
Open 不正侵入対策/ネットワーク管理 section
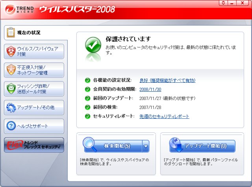[x=34, y=70]
